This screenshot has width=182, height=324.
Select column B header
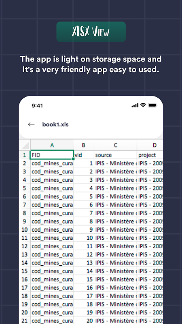(x=84, y=145)
